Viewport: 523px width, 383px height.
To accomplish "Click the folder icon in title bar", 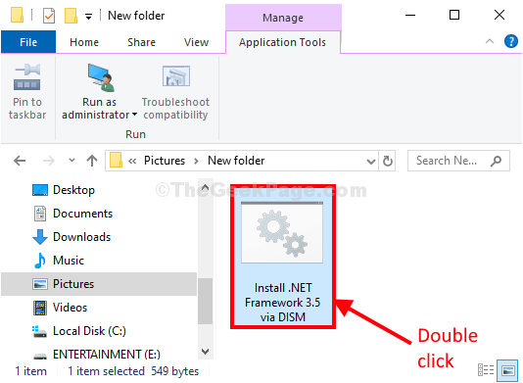I will (x=17, y=15).
